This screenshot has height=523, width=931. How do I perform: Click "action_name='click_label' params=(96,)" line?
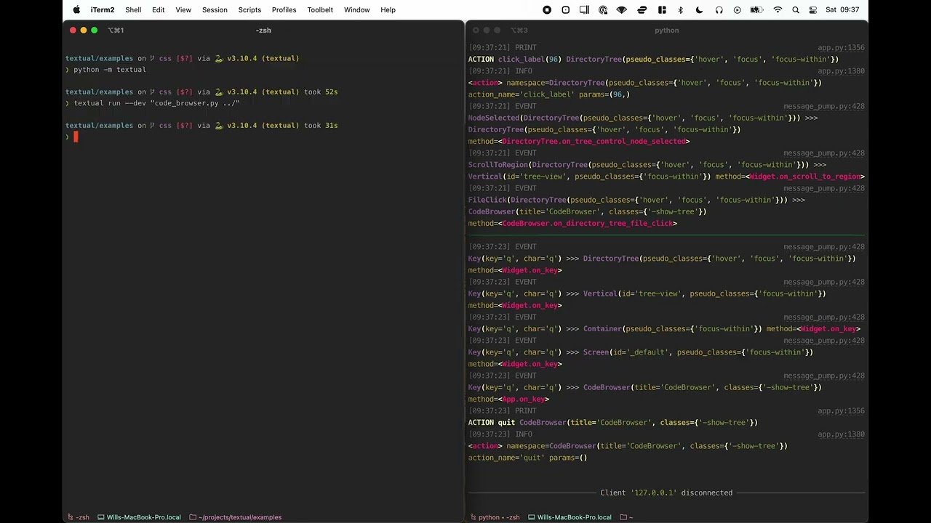tap(549, 94)
